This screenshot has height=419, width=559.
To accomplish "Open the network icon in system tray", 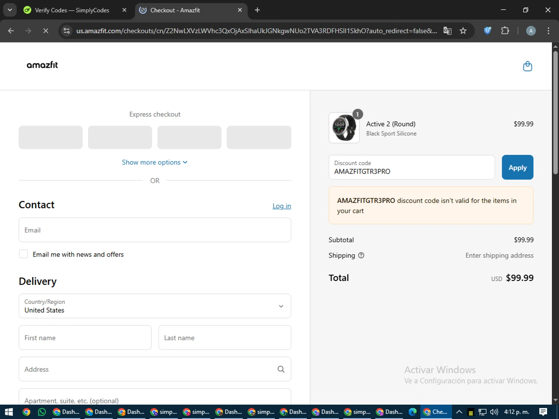I will [483, 412].
